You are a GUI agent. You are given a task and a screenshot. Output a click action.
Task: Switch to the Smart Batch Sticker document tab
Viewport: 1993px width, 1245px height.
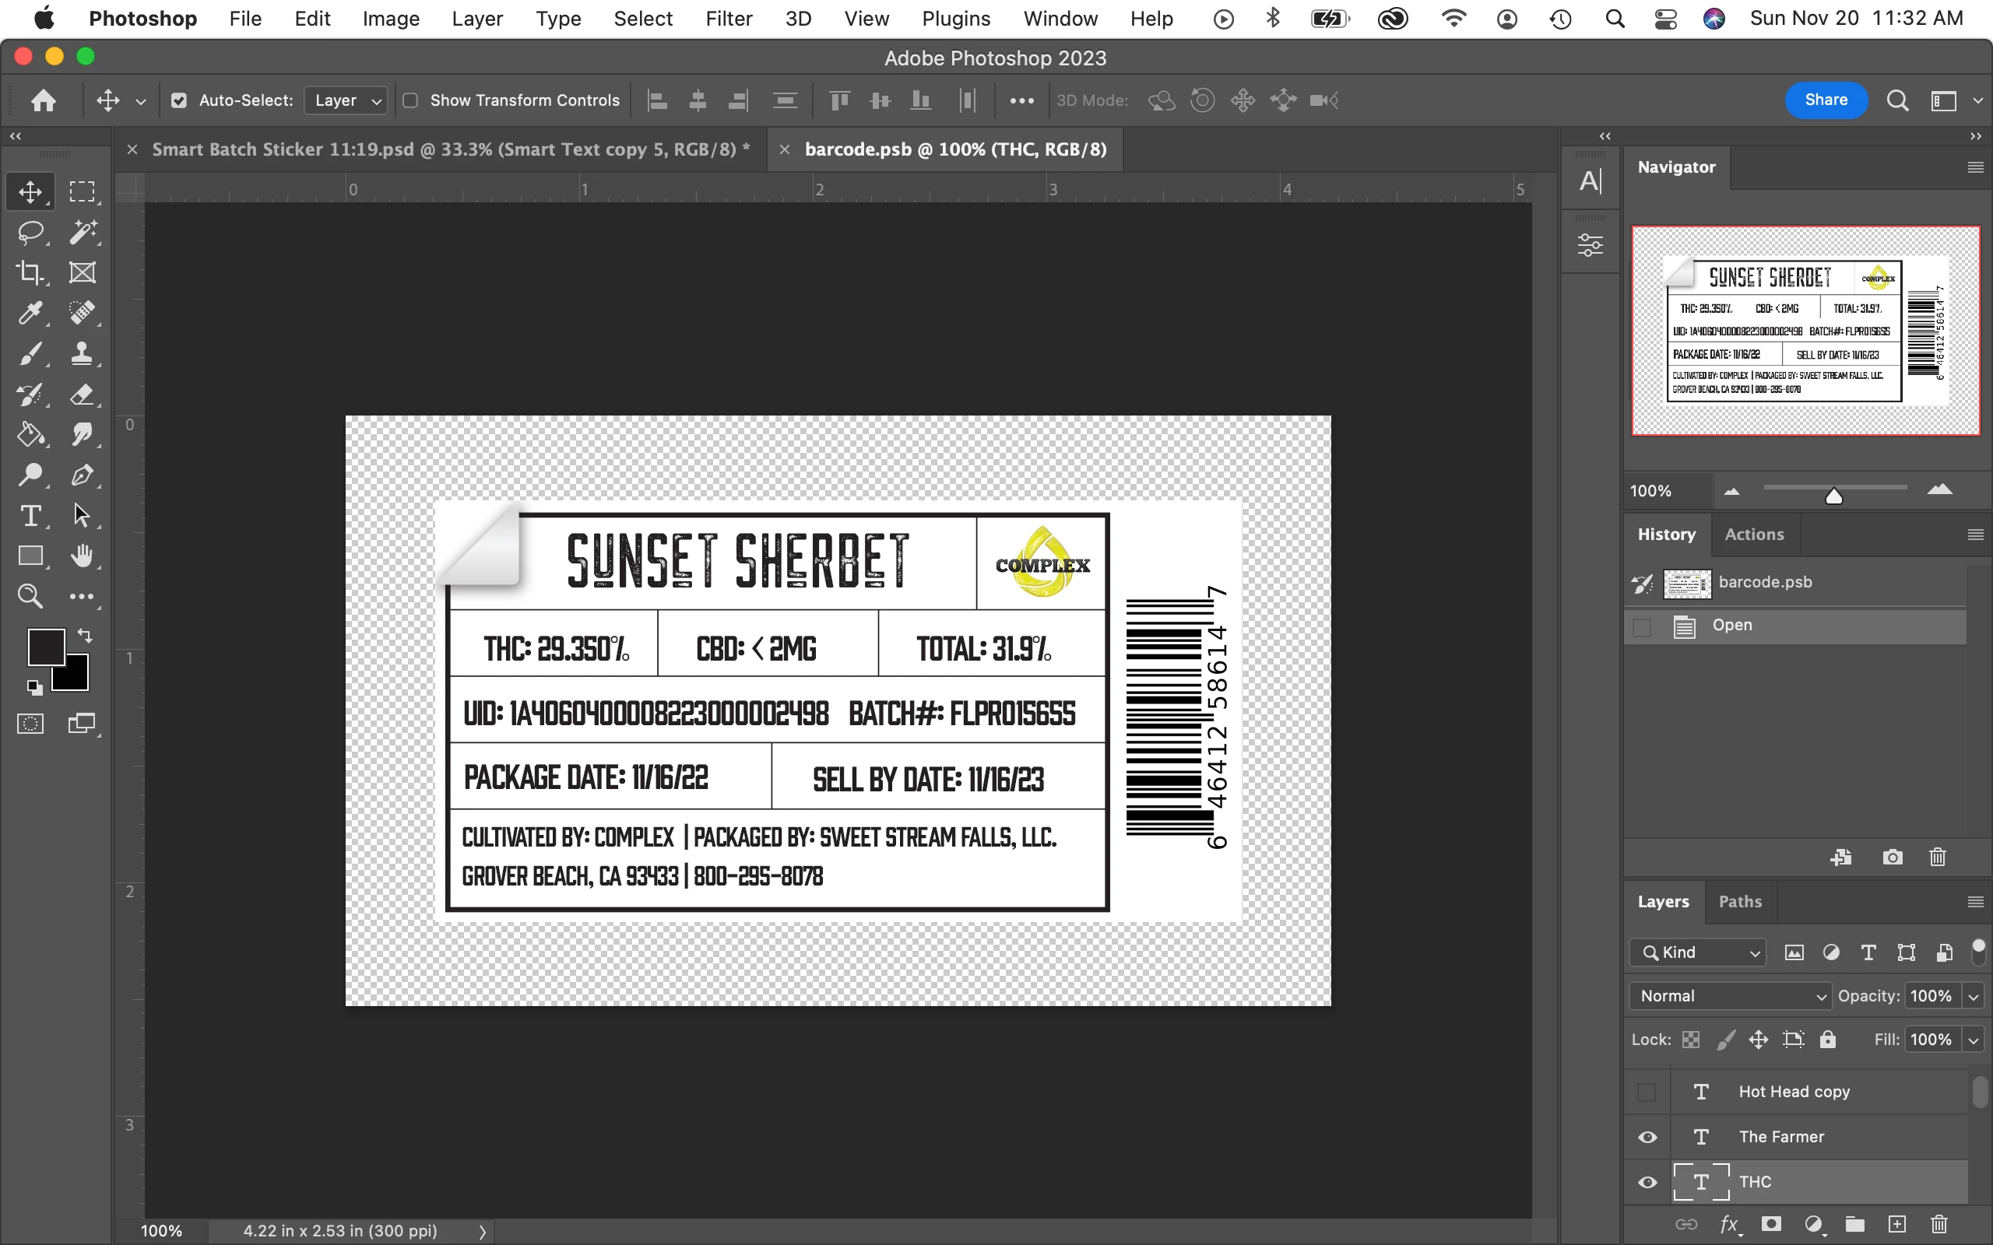click(x=450, y=149)
